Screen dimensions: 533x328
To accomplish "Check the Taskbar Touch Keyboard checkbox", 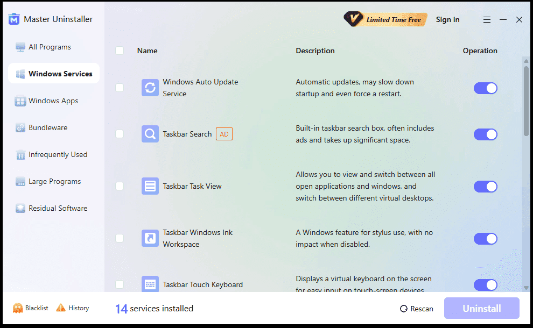I will [x=120, y=284].
